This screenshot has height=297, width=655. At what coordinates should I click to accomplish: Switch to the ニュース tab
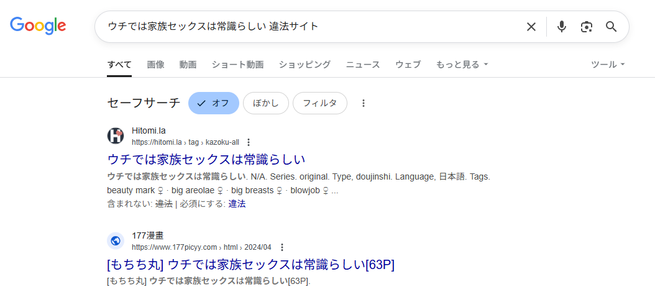pos(363,65)
